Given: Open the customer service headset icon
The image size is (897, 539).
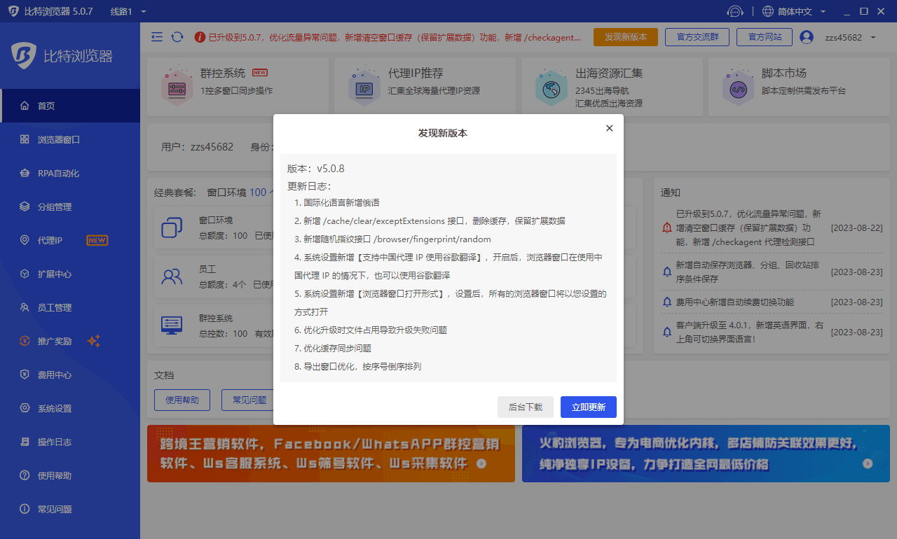Looking at the screenshot, I should click(734, 11).
